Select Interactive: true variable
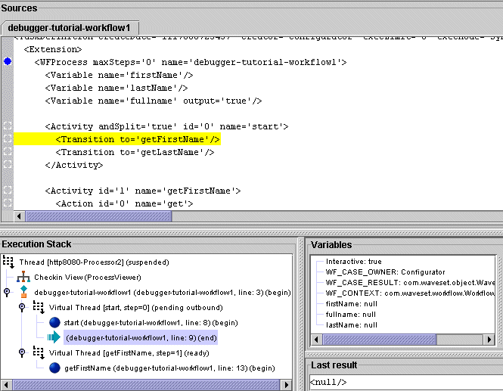 click(353, 262)
